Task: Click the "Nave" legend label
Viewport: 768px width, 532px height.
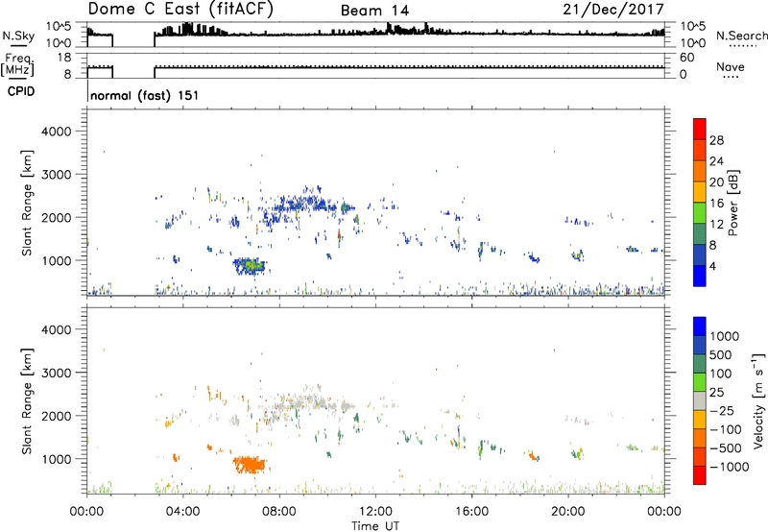Action: click(731, 66)
